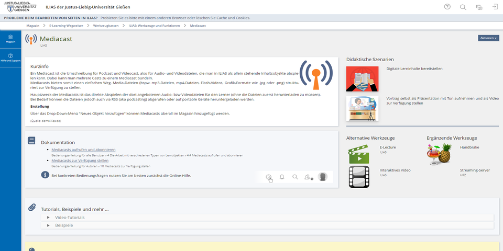Open the help icon in the top bar
The width and height of the screenshot is (503, 251).
point(447,7)
